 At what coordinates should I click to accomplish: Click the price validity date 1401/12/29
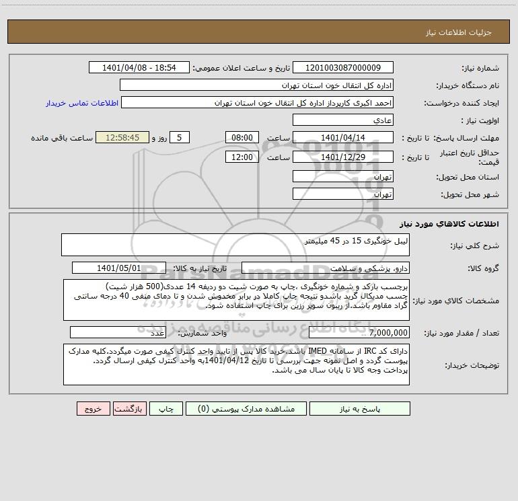[x=343, y=157]
